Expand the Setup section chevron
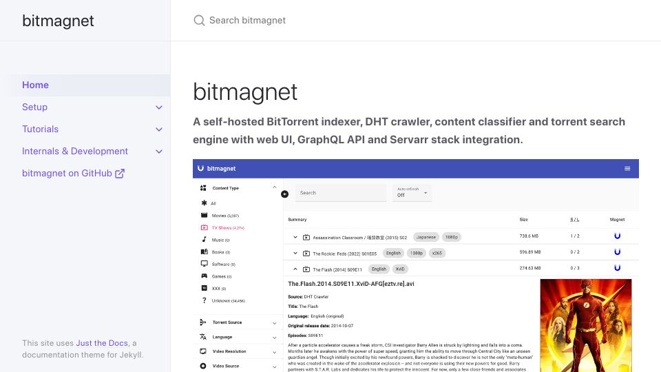 159,107
